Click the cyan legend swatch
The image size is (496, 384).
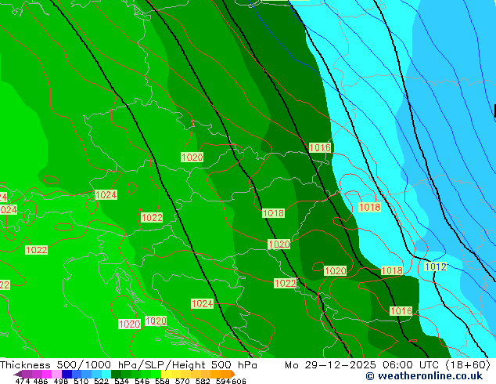tap(106, 374)
